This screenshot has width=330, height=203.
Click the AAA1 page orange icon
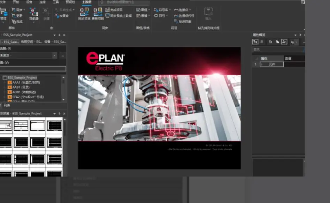[9, 82]
